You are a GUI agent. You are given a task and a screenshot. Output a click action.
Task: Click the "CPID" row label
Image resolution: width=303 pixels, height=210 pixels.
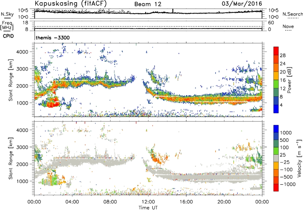tap(8, 36)
